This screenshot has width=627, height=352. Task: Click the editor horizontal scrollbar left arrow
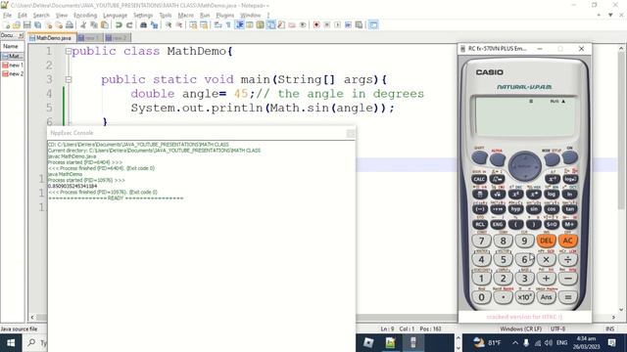[x=32, y=317]
